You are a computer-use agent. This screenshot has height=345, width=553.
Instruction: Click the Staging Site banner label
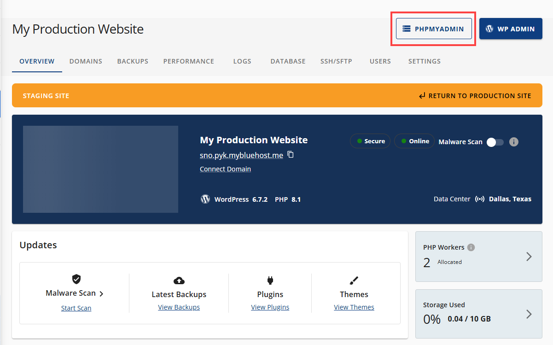(x=46, y=96)
